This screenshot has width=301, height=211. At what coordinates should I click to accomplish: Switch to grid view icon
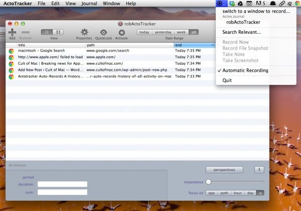pyautogui.click(x=58, y=32)
